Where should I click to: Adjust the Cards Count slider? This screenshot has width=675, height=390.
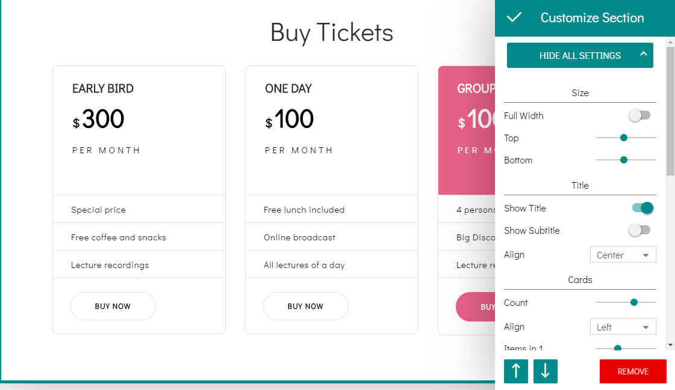click(x=634, y=302)
